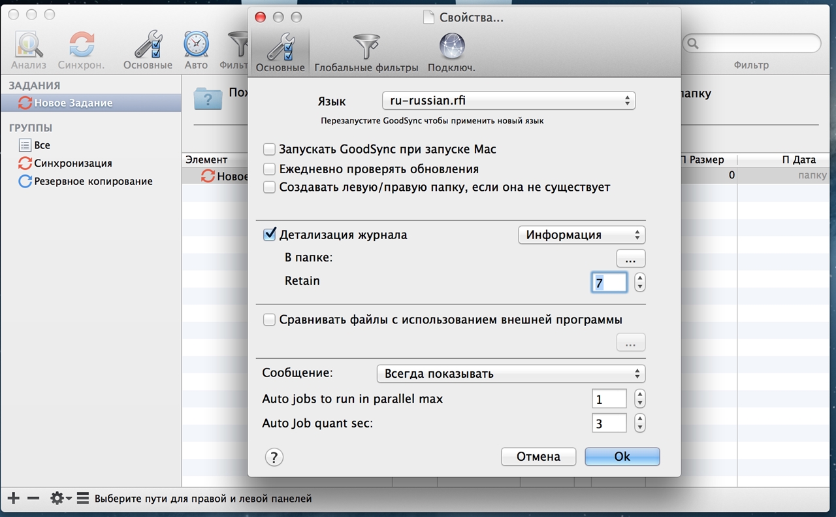Open the gear actions menu at bottom

point(61,499)
